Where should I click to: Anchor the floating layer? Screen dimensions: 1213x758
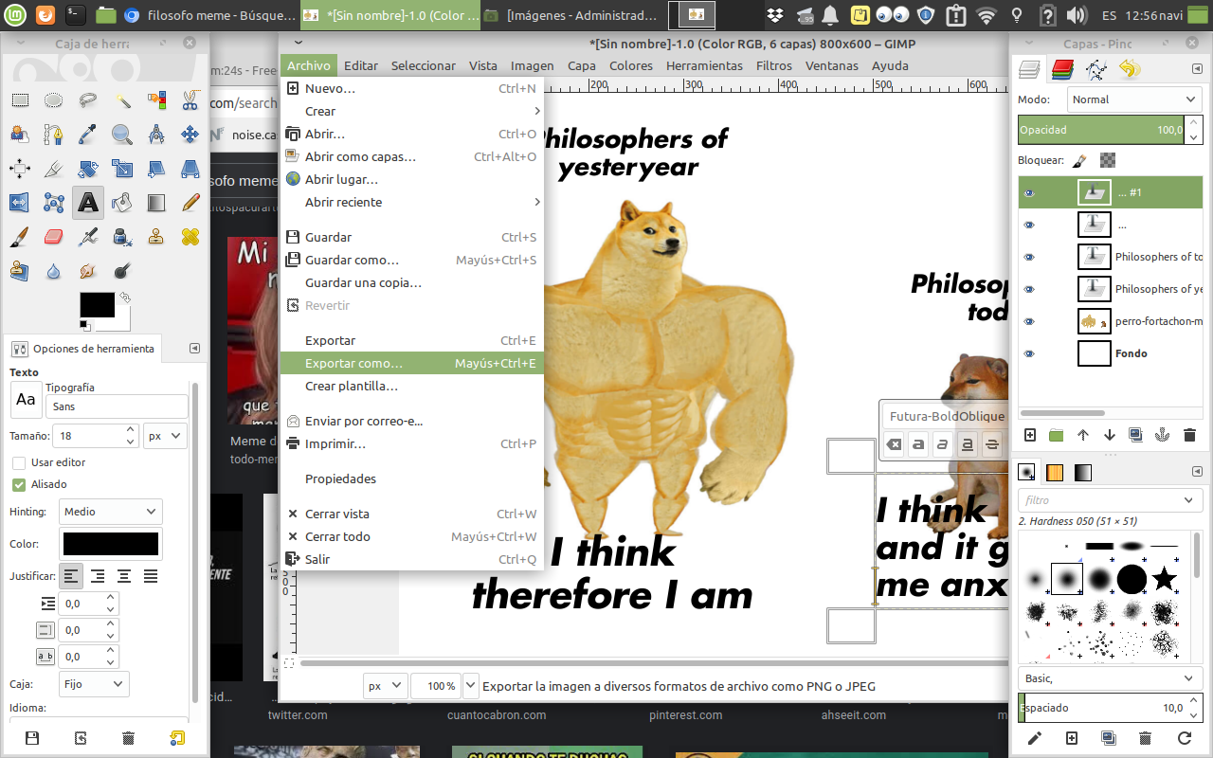point(1163,435)
